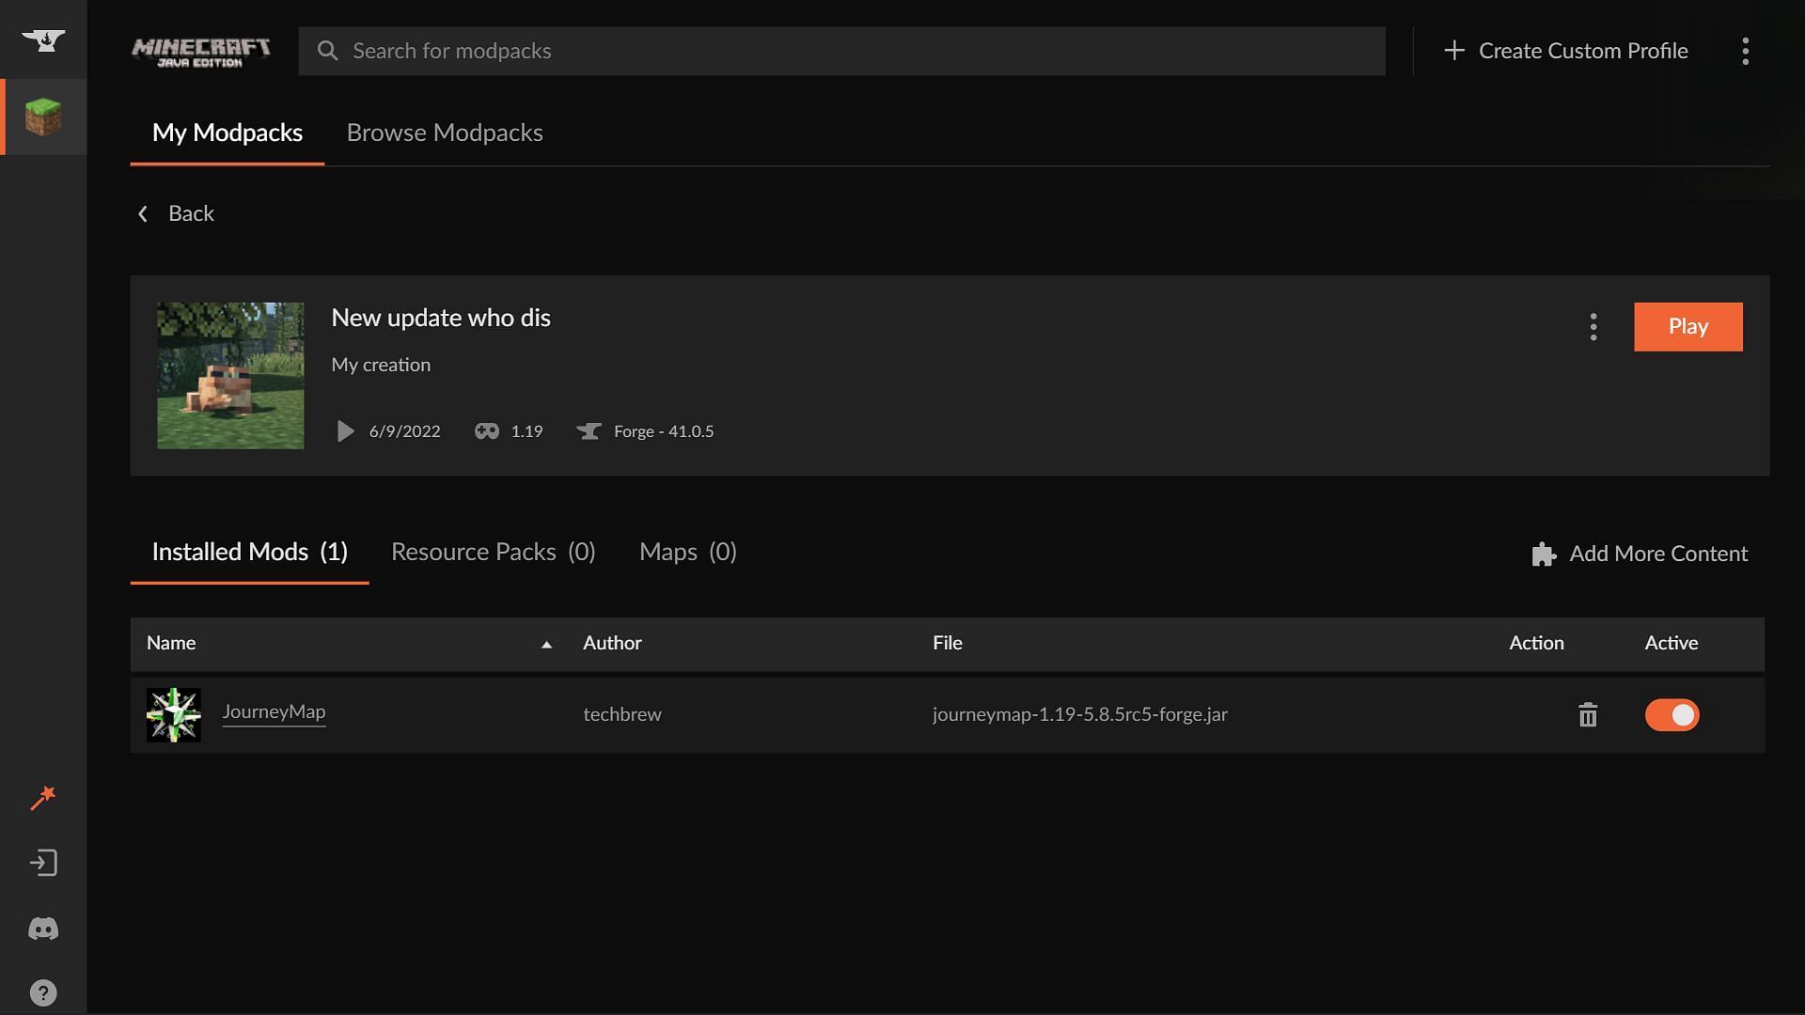The image size is (1805, 1015).
Task: Click the JourneyMap mod icon
Action: [x=174, y=714]
